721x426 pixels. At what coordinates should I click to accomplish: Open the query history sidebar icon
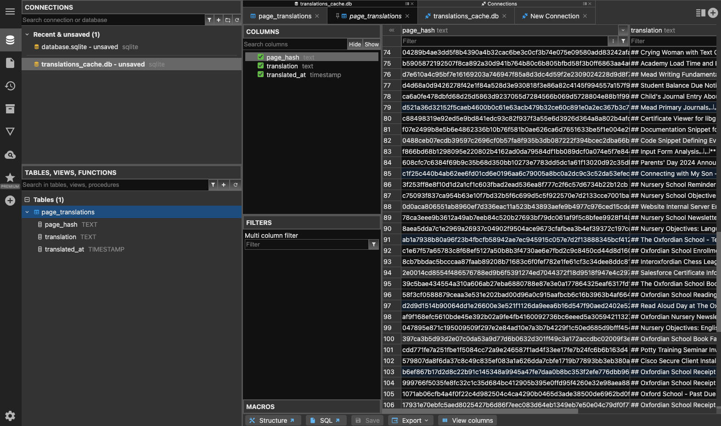click(10, 86)
